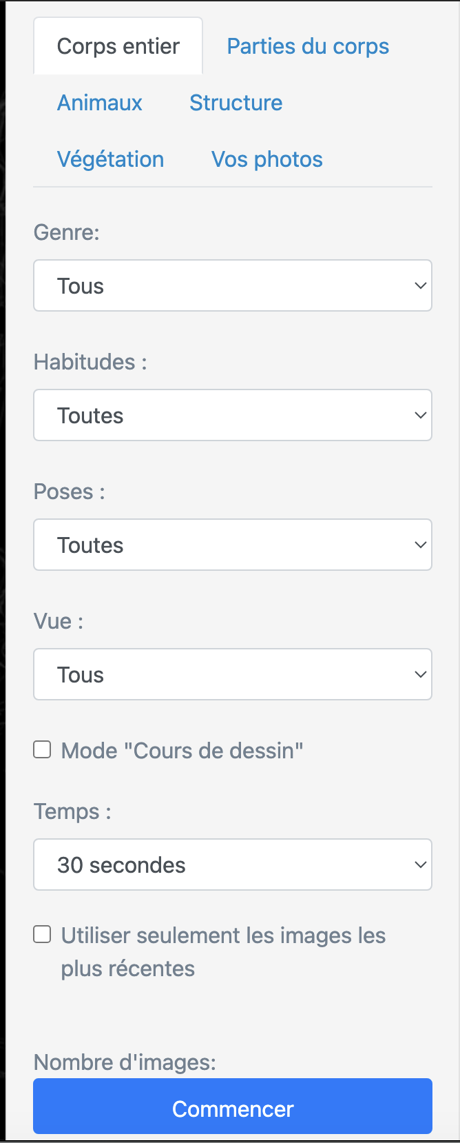Click the "Habitudes :" field label
460x1143 pixels.
click(x=90, y=362)
